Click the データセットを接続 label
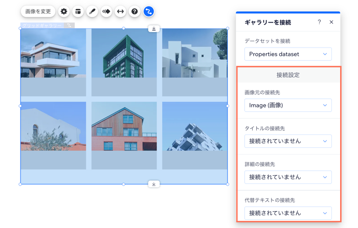Screen dimensions: 358x228 coord(267,41)
